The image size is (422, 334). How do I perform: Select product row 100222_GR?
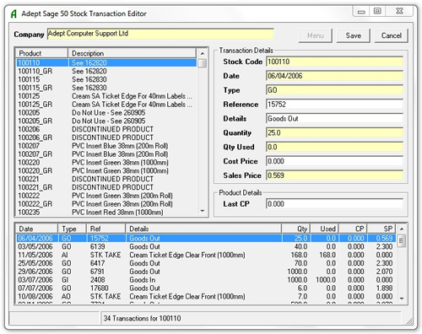point(106,204)
